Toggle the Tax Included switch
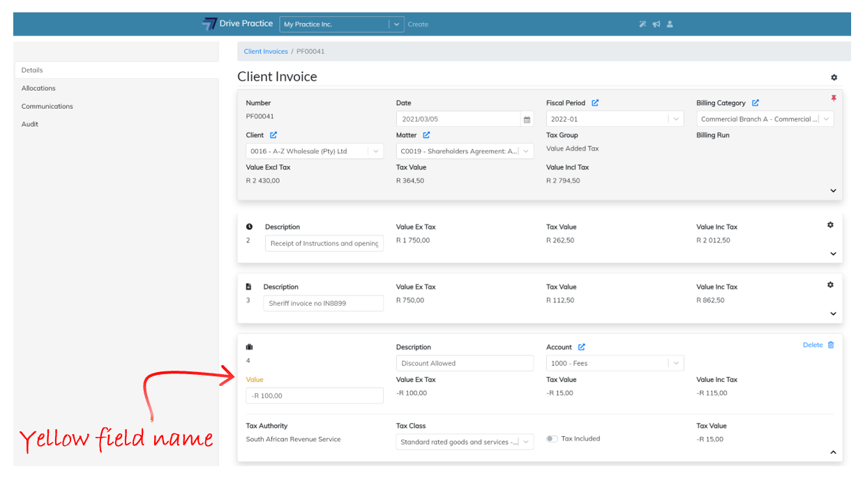 [x=552, y=439]
